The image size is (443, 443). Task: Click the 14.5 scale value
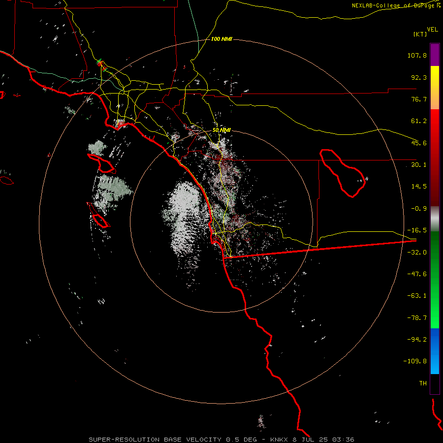pyautogui.click(x=419, y=187)
